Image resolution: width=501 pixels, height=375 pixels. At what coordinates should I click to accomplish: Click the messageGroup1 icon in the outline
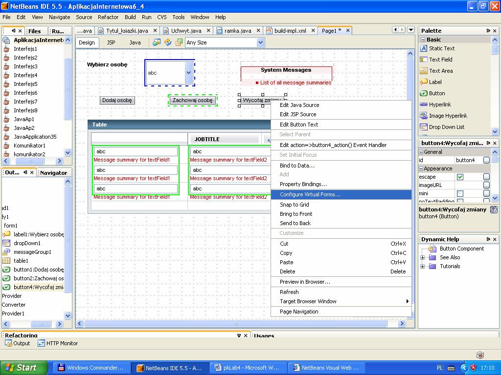pos(6,252)
